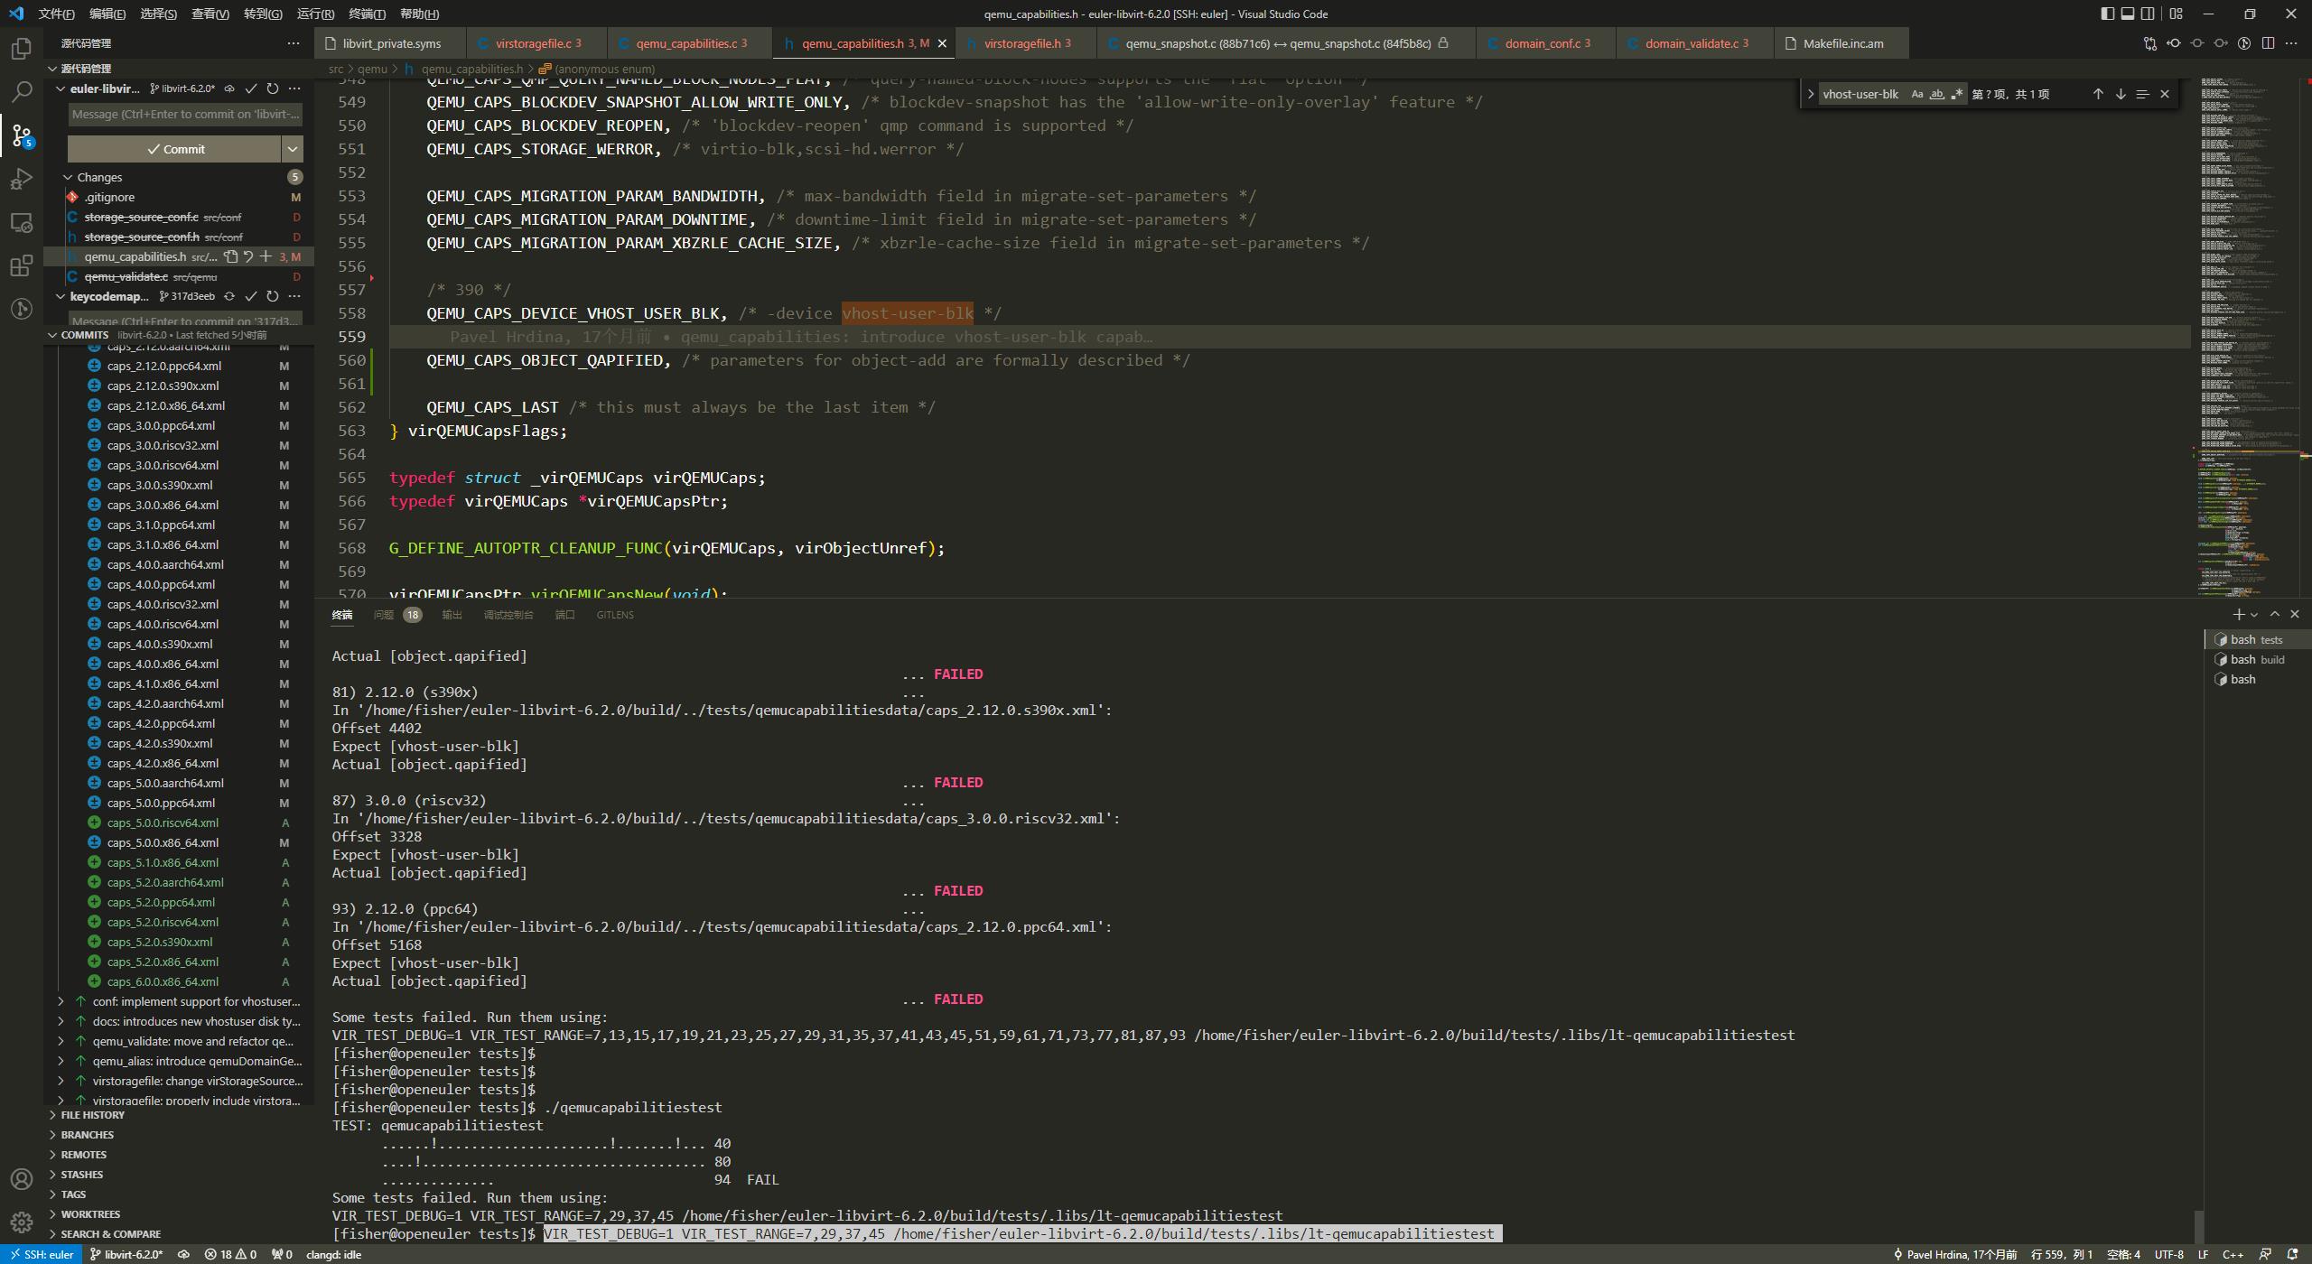2312x1264 pixels.
Task: Open the Explorer view in the activity bar
Action: [22, 48]
